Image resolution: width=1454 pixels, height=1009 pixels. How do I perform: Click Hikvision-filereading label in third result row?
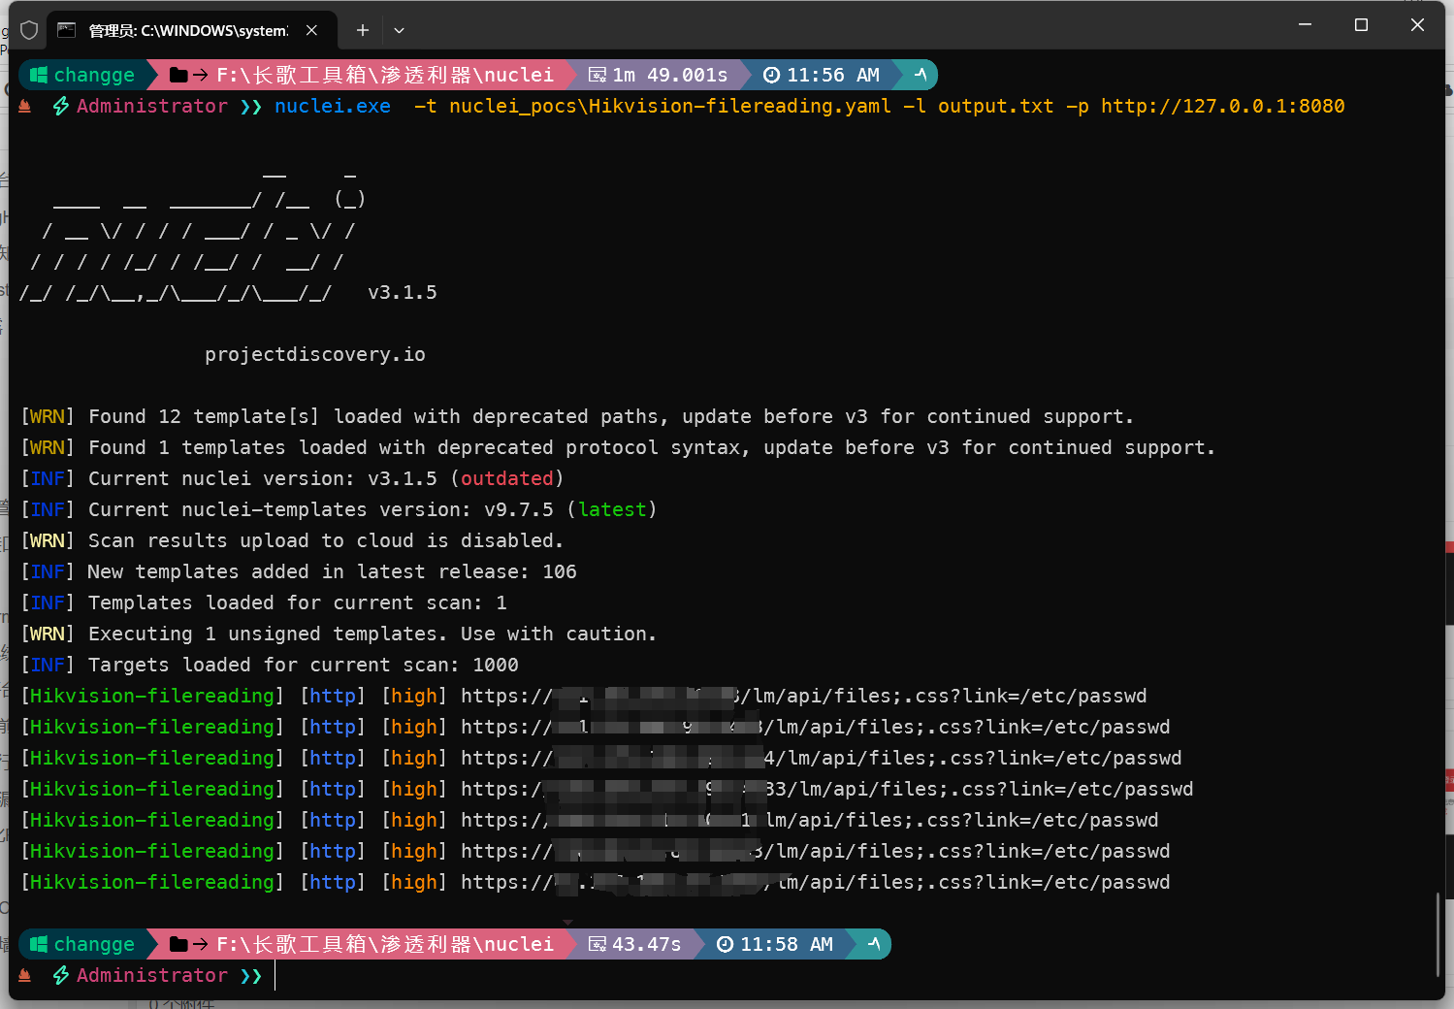[x=152, y=758]
